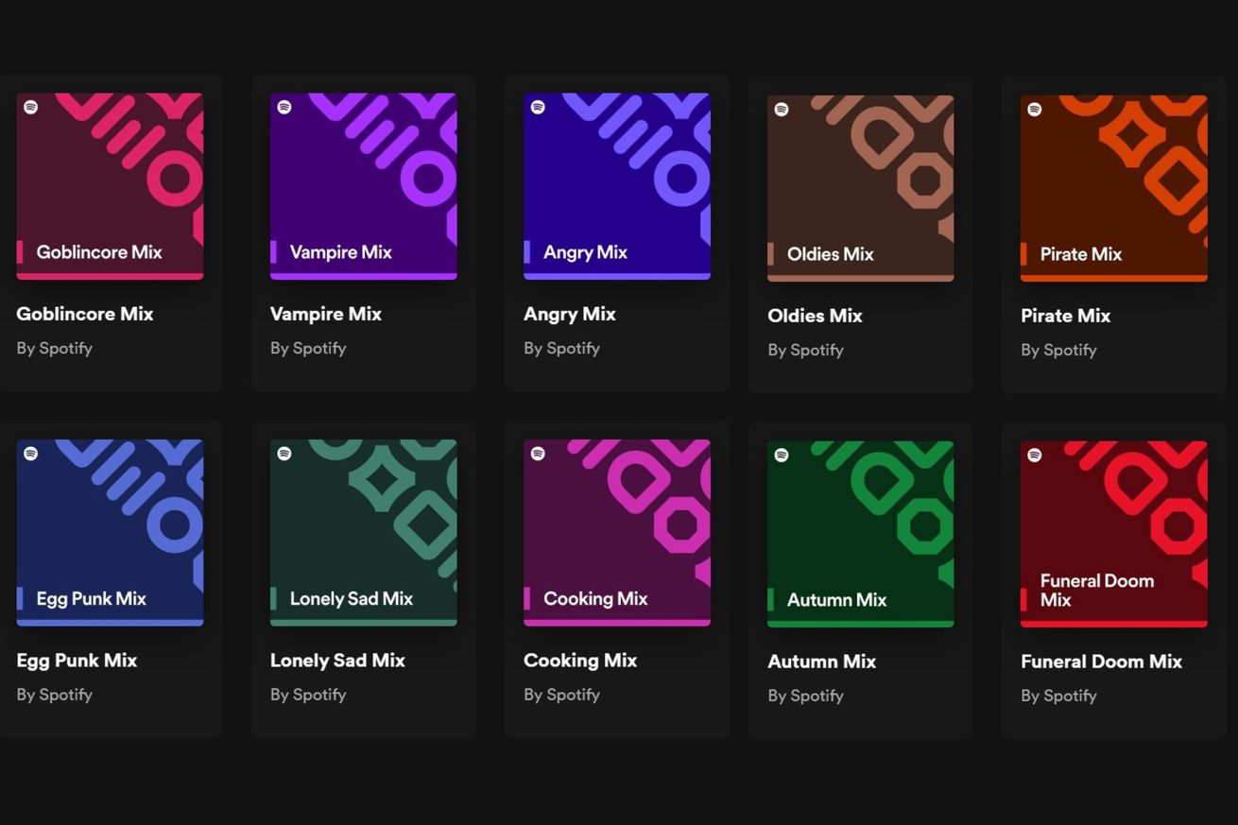This screenshot has height=825, width=1238.
Task: Select the Goblincore Mix title below cover
Action: (85, 314)
